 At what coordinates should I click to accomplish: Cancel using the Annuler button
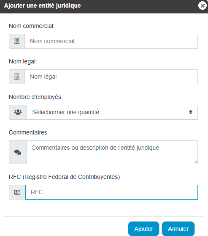point(178,229)
